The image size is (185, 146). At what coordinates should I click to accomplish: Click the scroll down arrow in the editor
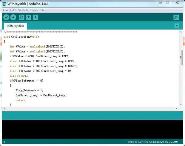[x=181, y=104]
